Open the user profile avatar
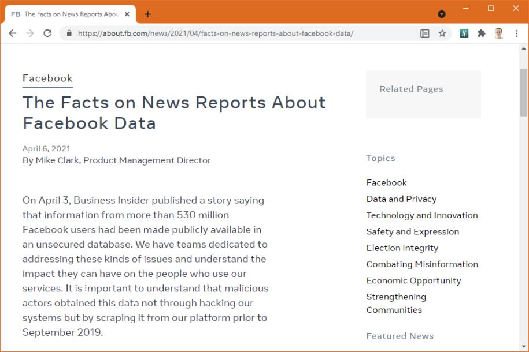This screenshot has width=529, height=352. point(498,33)
